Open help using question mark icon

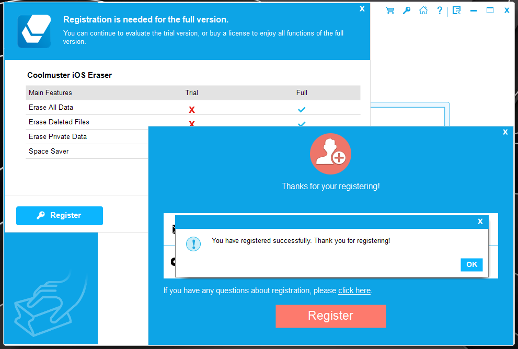click(440, 10)
